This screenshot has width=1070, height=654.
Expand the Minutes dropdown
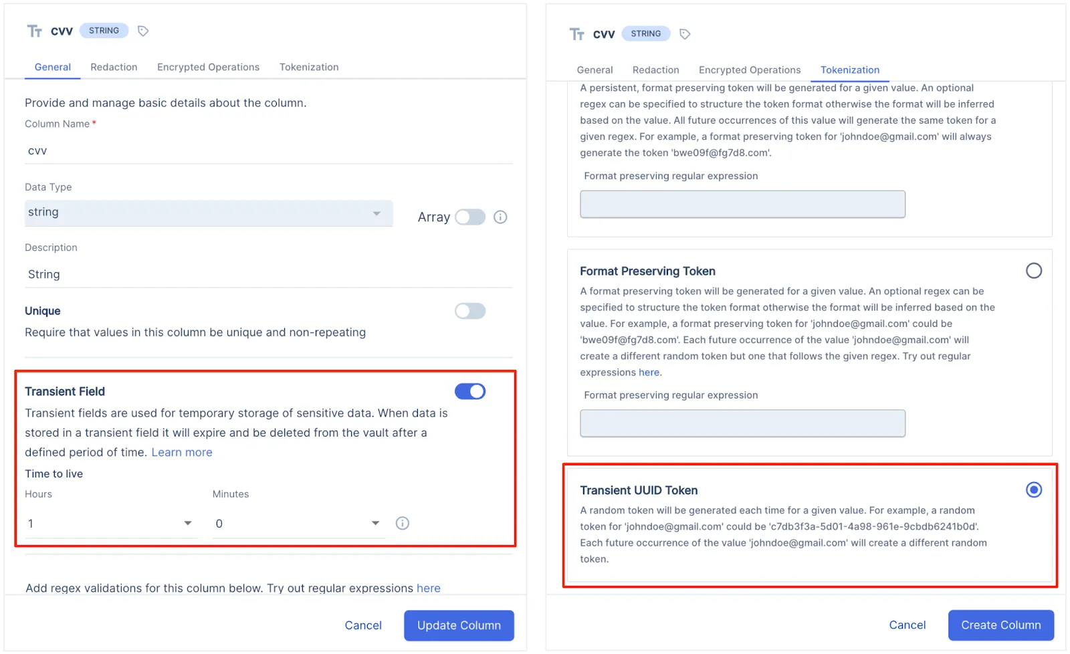coord(298,524)
